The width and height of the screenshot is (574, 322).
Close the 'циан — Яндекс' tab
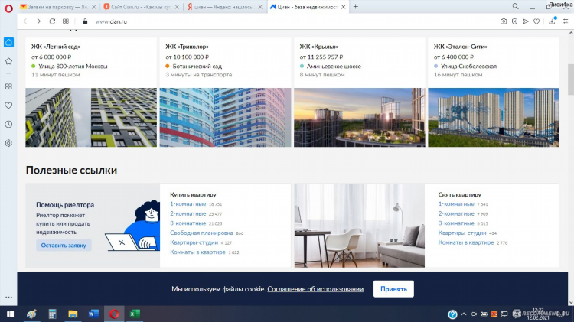click(x=260, y=7)
